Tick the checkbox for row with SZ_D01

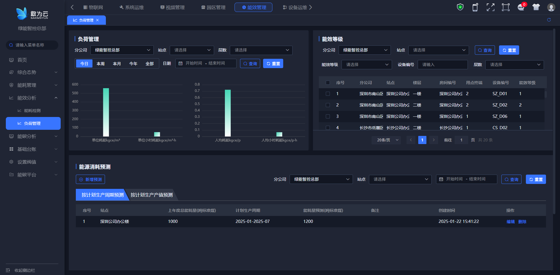(328, 94)
